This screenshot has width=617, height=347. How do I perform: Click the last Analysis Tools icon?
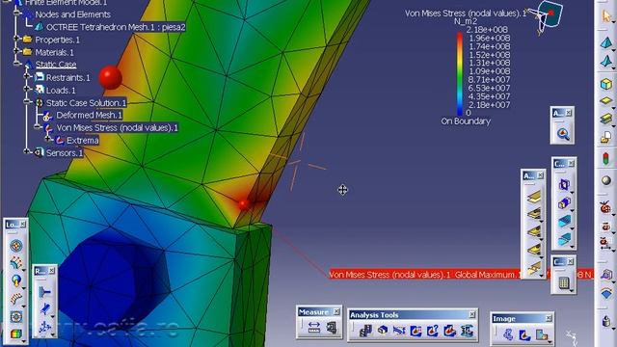click(x=467, y=331)
